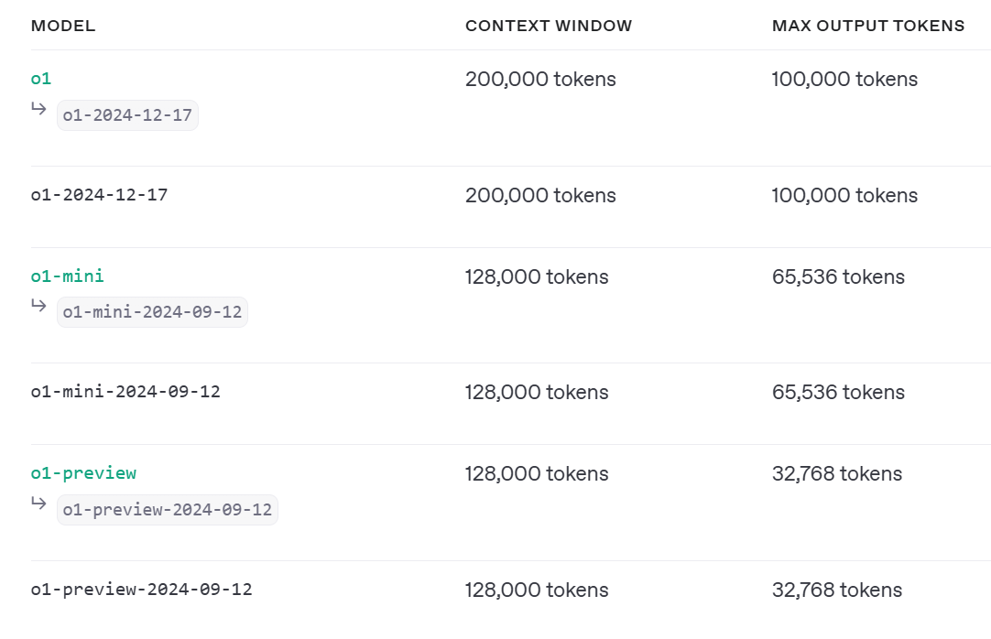Click the alias arrow icon under o1-preview
The image size is (991, 639).
(x=38, y=503)
